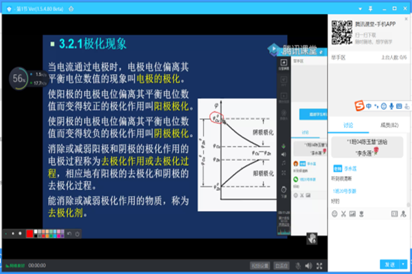Toggle the microphone in bottom control bar
The image size is (412, 274).
298,264
